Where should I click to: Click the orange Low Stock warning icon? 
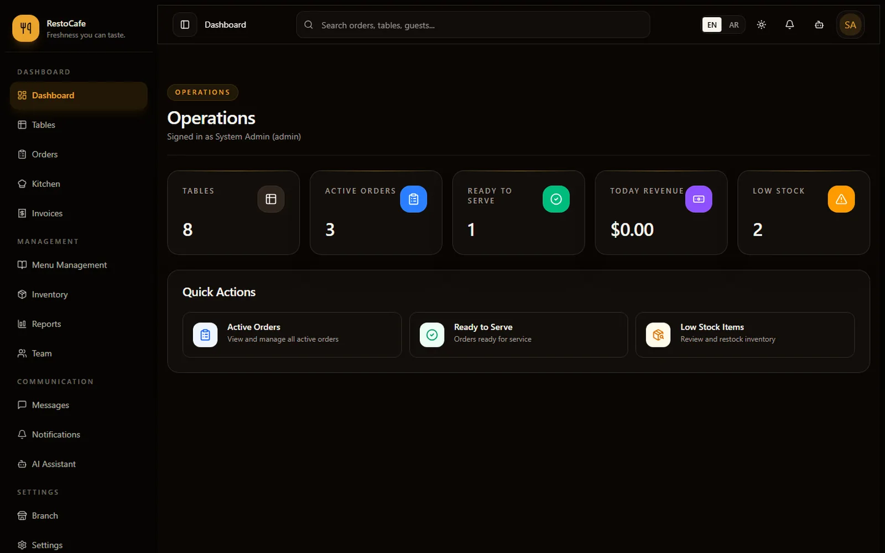coord(841,199)
